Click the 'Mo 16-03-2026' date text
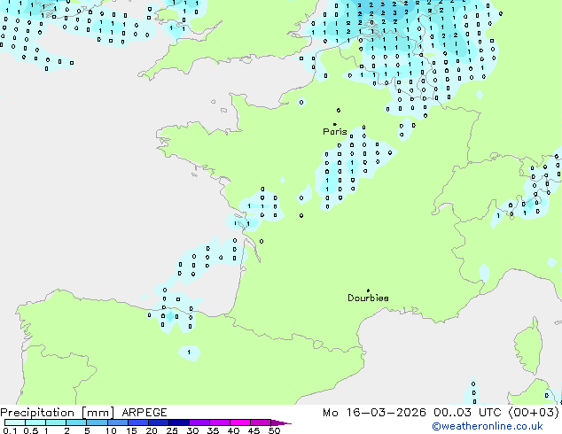The image size is (562, 434). tap(374, 413)
